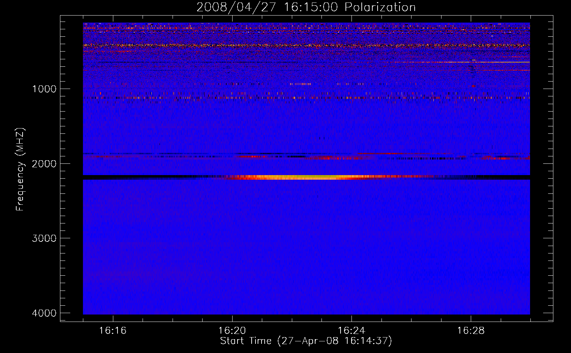Click the black gap band below 2000 MHz
The width and height of the screenshot is (571, 353).
coord(306,177)
